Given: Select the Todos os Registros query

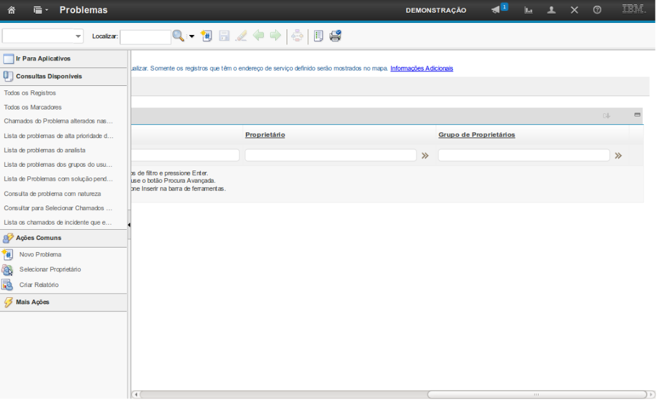Looking at the screenshot, I should click(30, 93).
